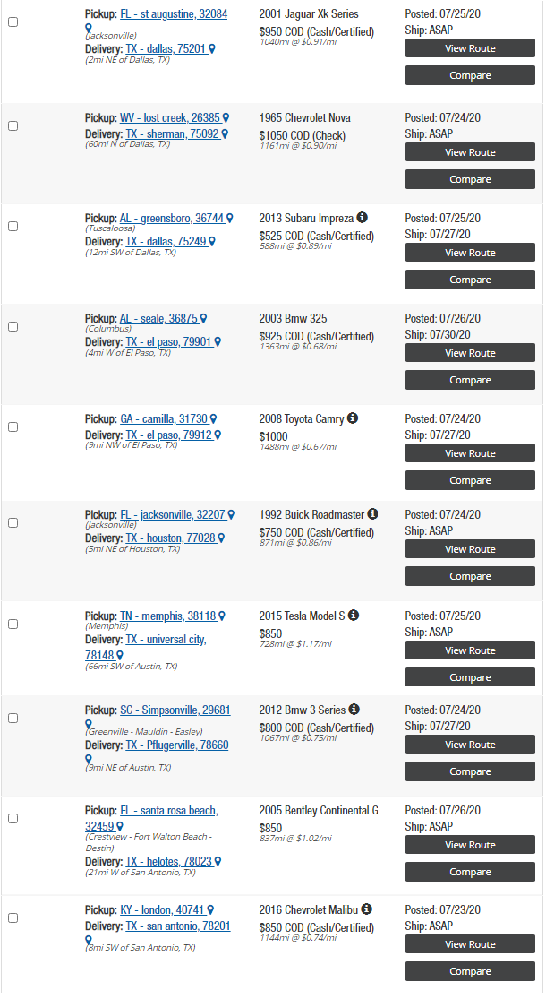Image resolution: width=546 pixels, height=999 pixels.
Task: Click info icon next to 2008 Toyota Camry
Action: point(353,418)
